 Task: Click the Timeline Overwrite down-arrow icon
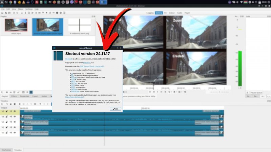(x=31, y=104)
